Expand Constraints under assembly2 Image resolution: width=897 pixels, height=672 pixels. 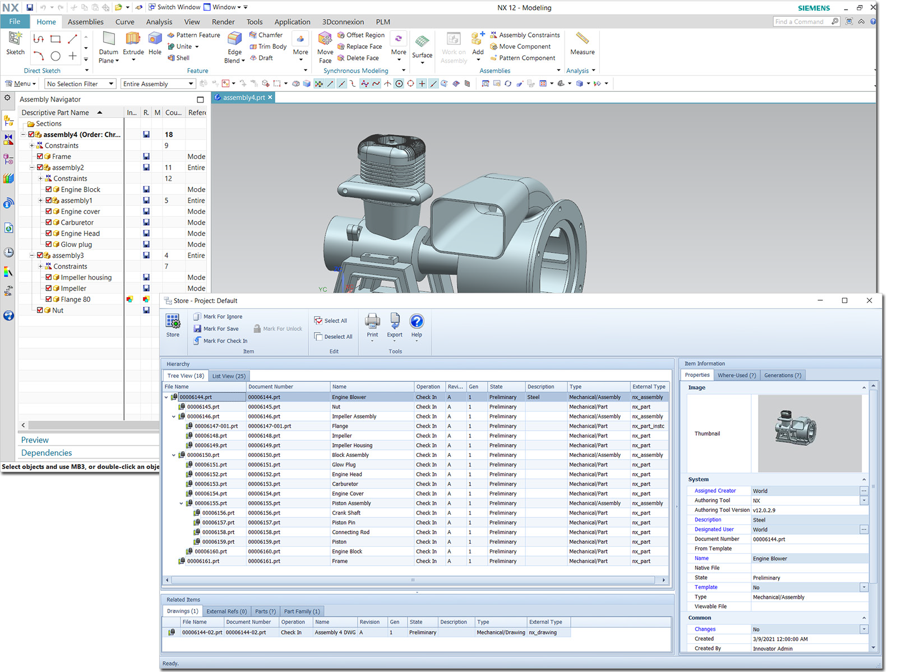point(40,178)
